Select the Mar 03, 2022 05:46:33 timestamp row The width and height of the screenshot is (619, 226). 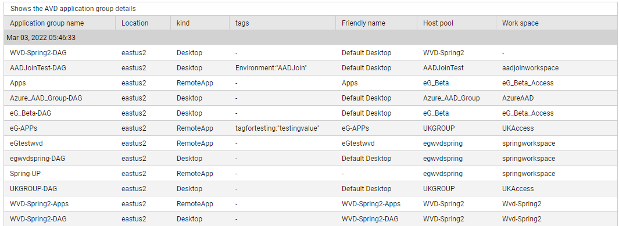311,38
